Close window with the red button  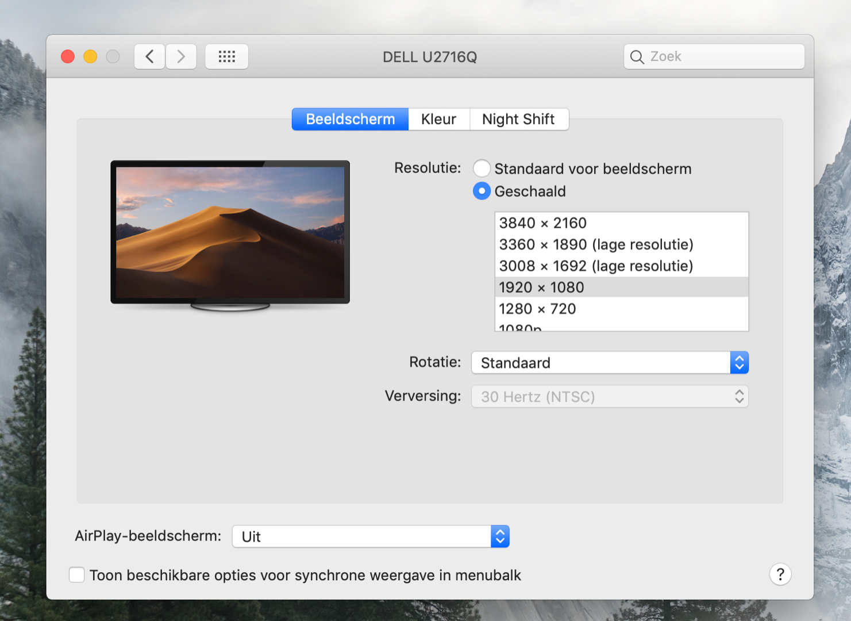[68, 56]
